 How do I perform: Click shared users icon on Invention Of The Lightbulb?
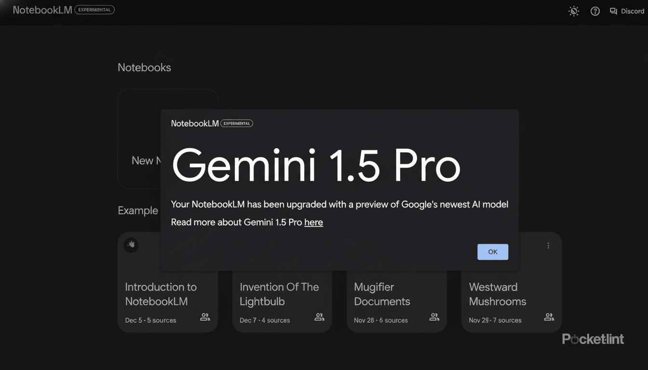pyautogui.click(x=319, y=317)
